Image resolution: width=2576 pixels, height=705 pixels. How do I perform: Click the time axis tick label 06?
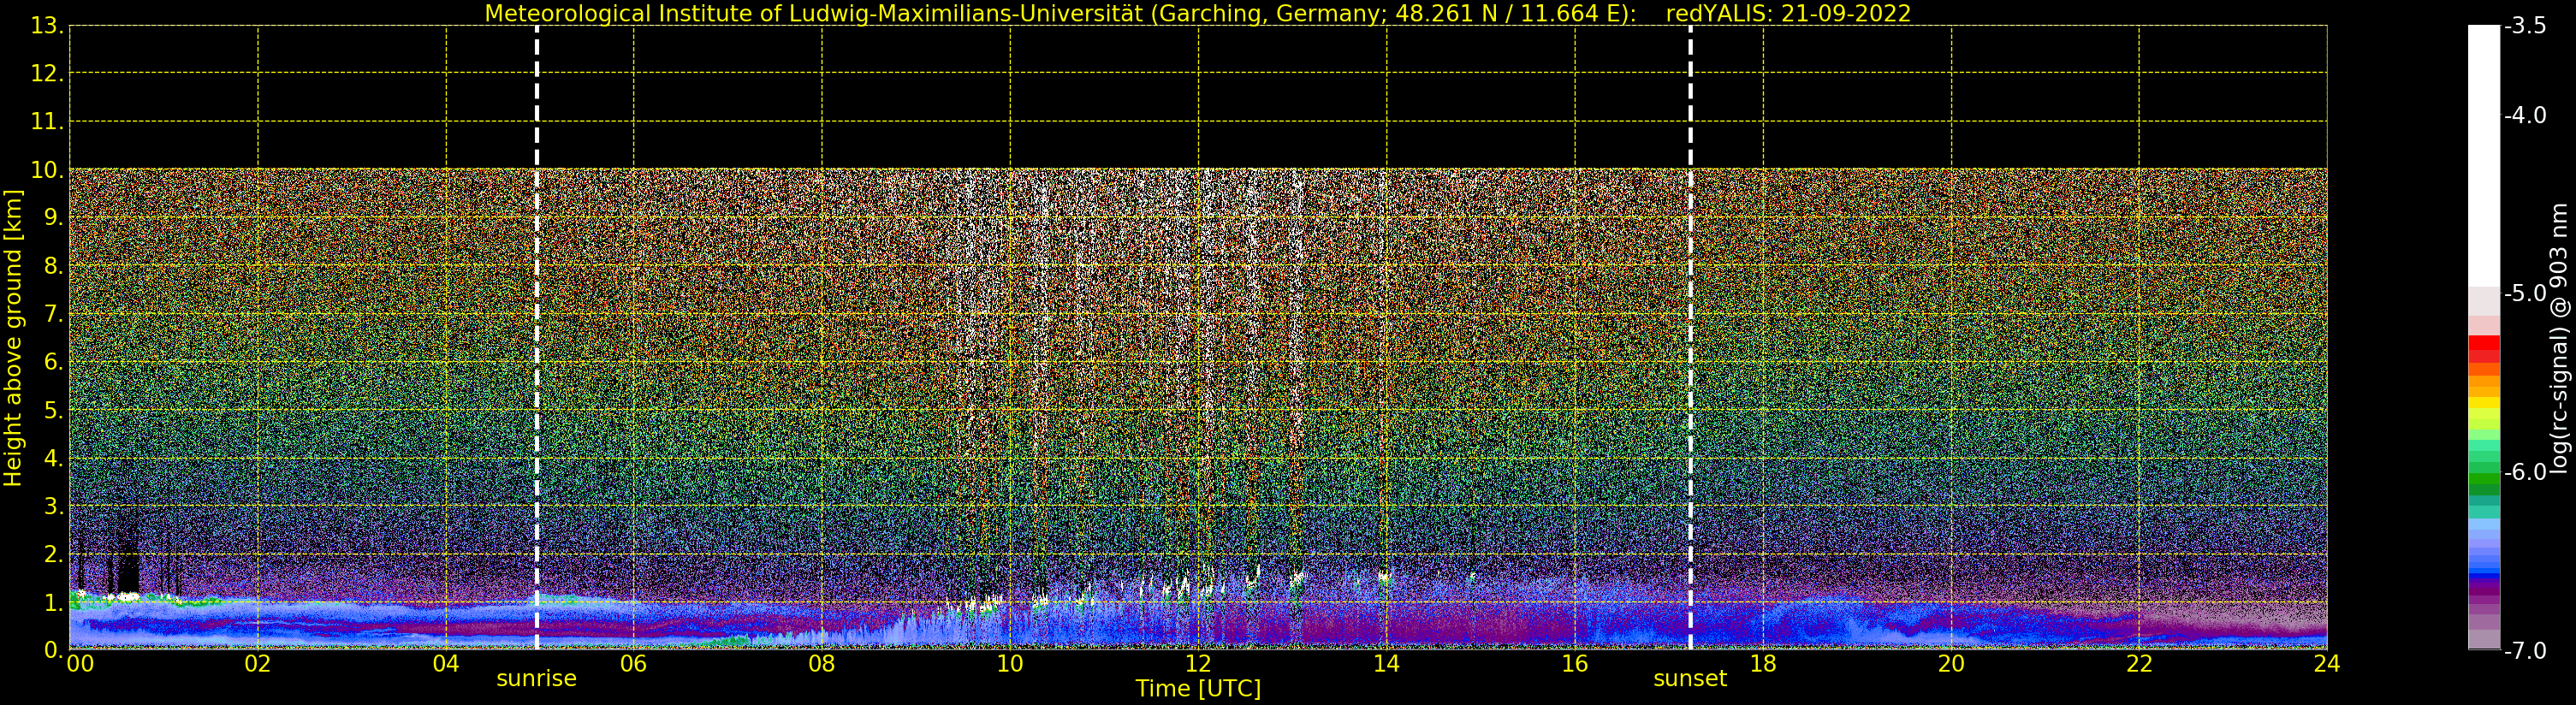(634, 664)
